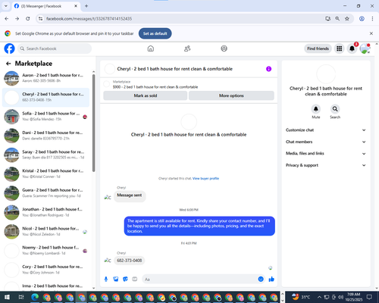Image resolution: width=379 pixels, height=303 pixels.
Task: Open View buyer profile link
Action: [205, 179]
